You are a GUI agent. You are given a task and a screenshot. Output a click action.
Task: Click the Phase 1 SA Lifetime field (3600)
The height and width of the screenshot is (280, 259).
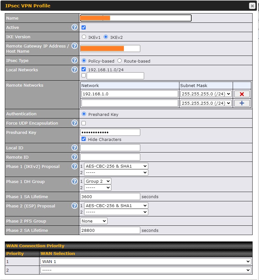click(110, 197)
